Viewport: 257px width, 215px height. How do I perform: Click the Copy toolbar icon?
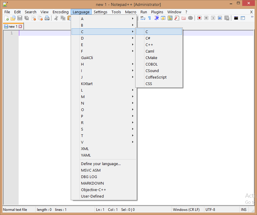point(63,18)
